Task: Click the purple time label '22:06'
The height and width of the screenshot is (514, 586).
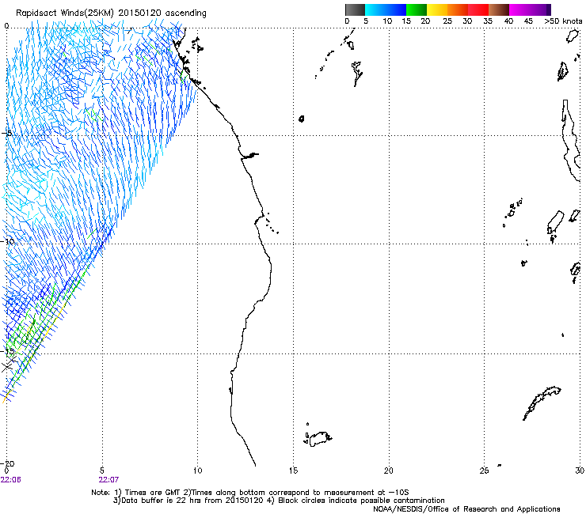Action: pyautogui.click(x=11, y=480)
